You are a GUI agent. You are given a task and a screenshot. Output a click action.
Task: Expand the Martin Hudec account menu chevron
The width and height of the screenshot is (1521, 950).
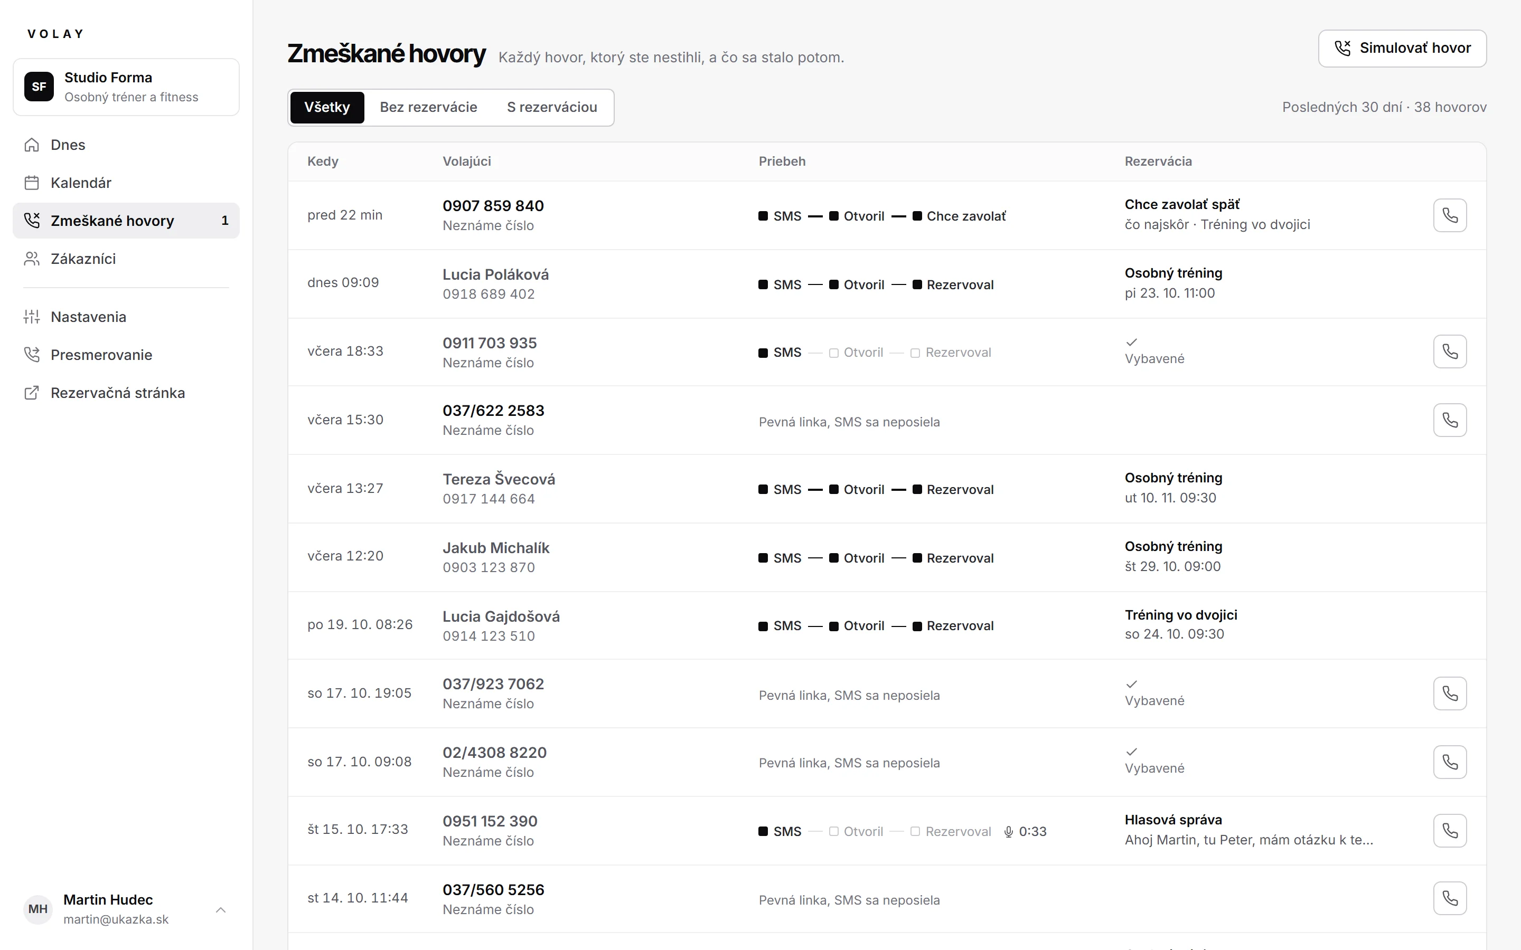[221, 909]
